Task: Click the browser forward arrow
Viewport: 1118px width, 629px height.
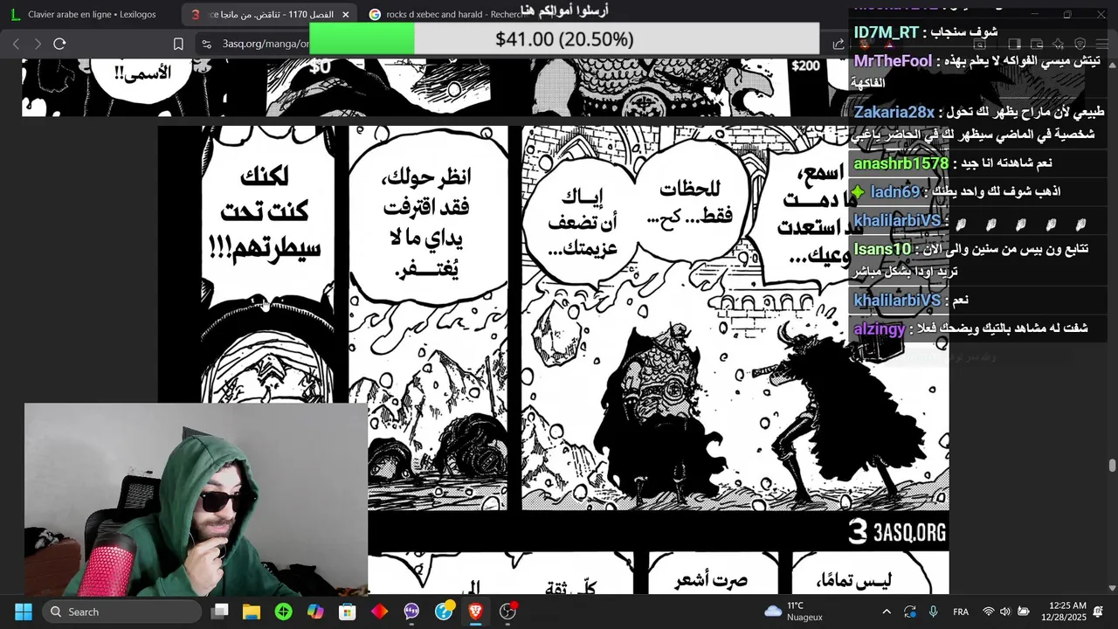Action: tap(38, 44)
